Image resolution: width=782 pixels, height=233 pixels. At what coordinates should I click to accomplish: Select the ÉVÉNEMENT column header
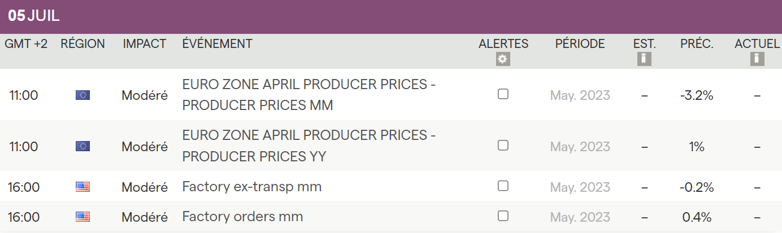click(x=217, y=44)
